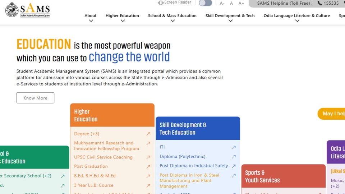This screenshot has height=194, width=345.
Task: Reset font size with A
Action: (231, 3)
